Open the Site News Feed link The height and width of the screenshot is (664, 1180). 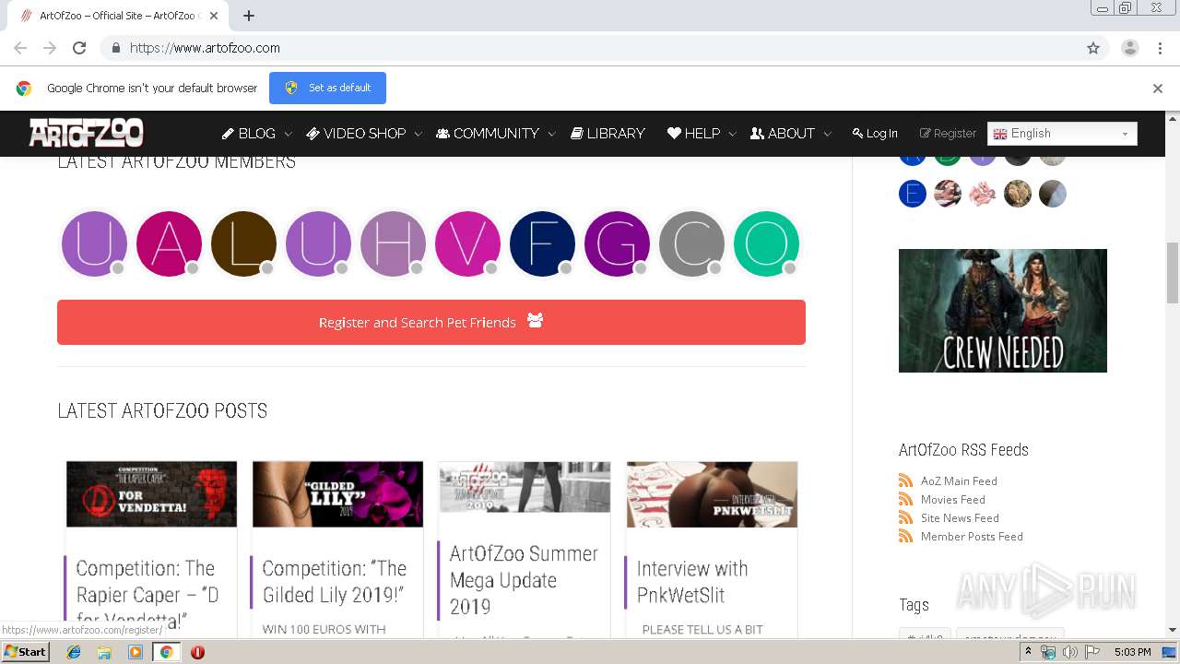(960, 517)
